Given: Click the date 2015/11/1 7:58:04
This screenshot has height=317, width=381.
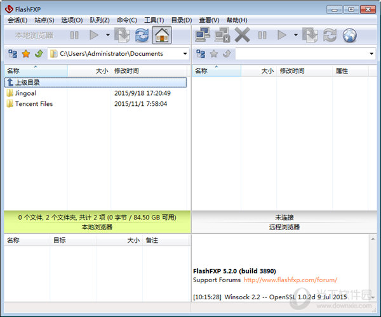Looking at the screenshot, I should 141,104.
